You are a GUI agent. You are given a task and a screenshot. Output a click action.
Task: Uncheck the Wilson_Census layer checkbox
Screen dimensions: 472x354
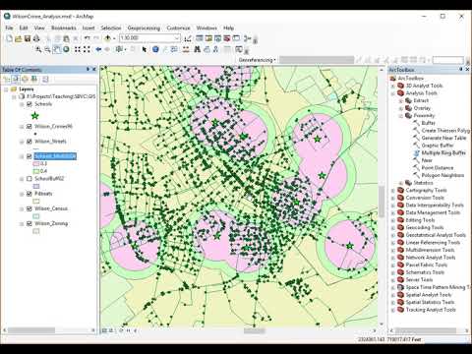[x=29, y=208]
